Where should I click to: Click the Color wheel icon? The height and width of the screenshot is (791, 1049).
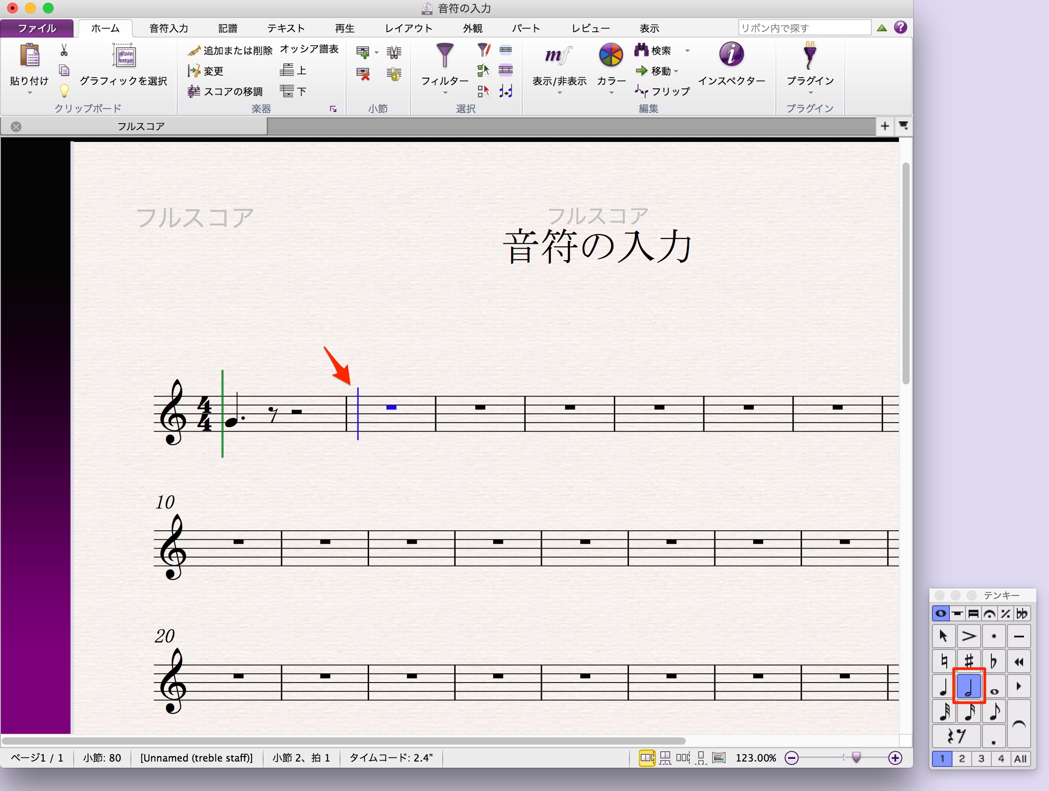pyautogui.click(x=611, y=55)
